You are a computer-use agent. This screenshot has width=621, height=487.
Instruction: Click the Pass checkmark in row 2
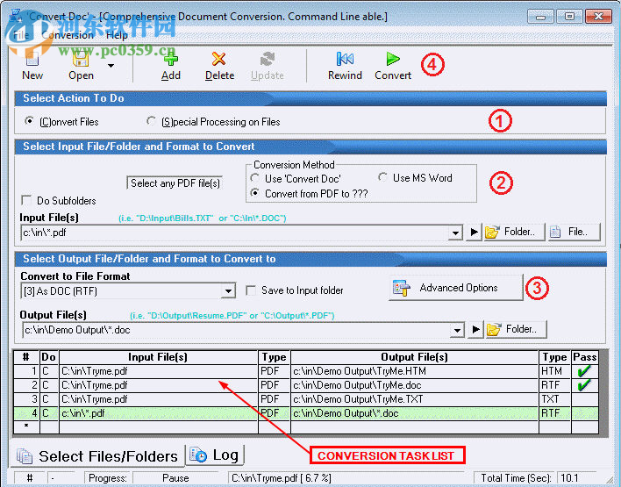(584, 384)
